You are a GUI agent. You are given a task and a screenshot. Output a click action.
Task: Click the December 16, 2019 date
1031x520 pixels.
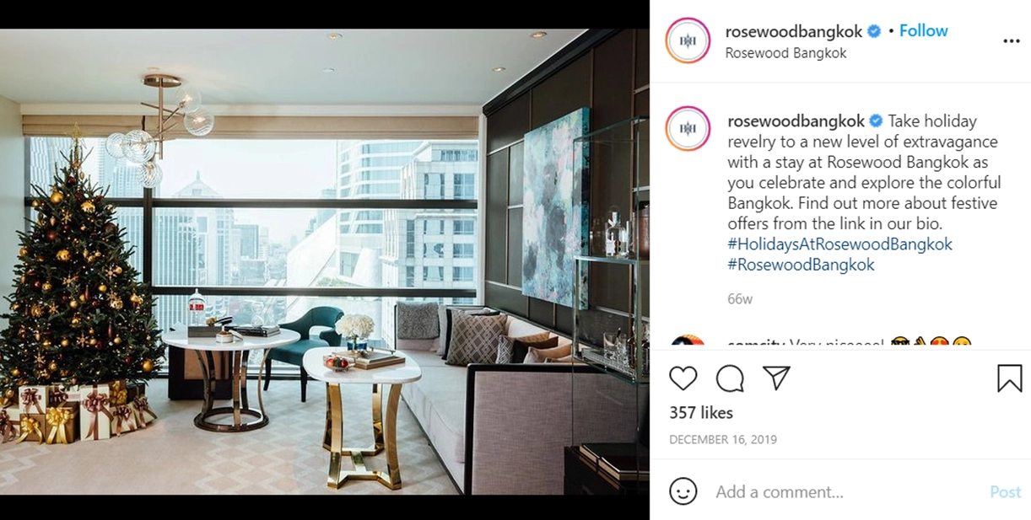[723, 440]
